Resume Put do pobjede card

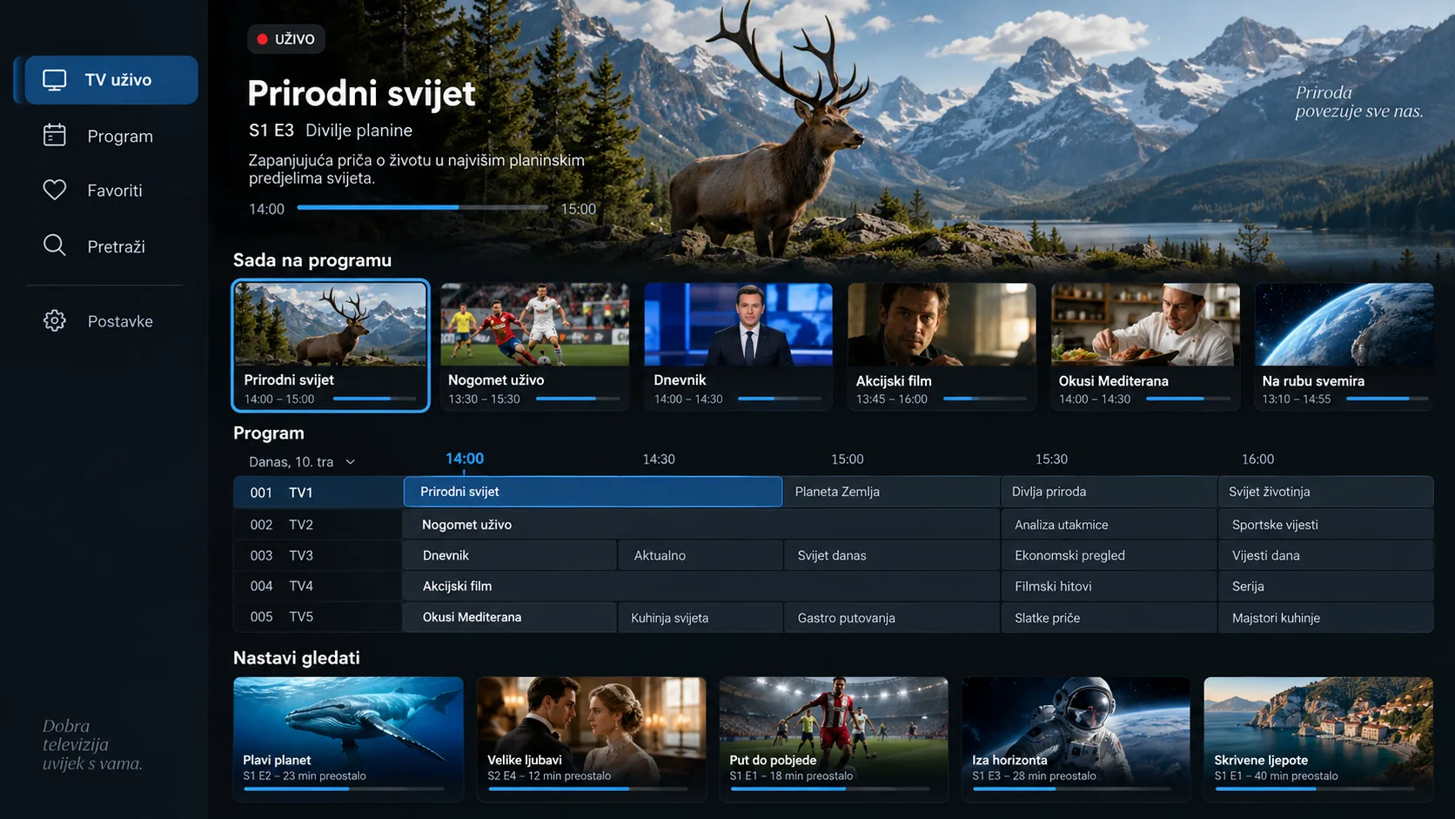click(x=834, y=739)
